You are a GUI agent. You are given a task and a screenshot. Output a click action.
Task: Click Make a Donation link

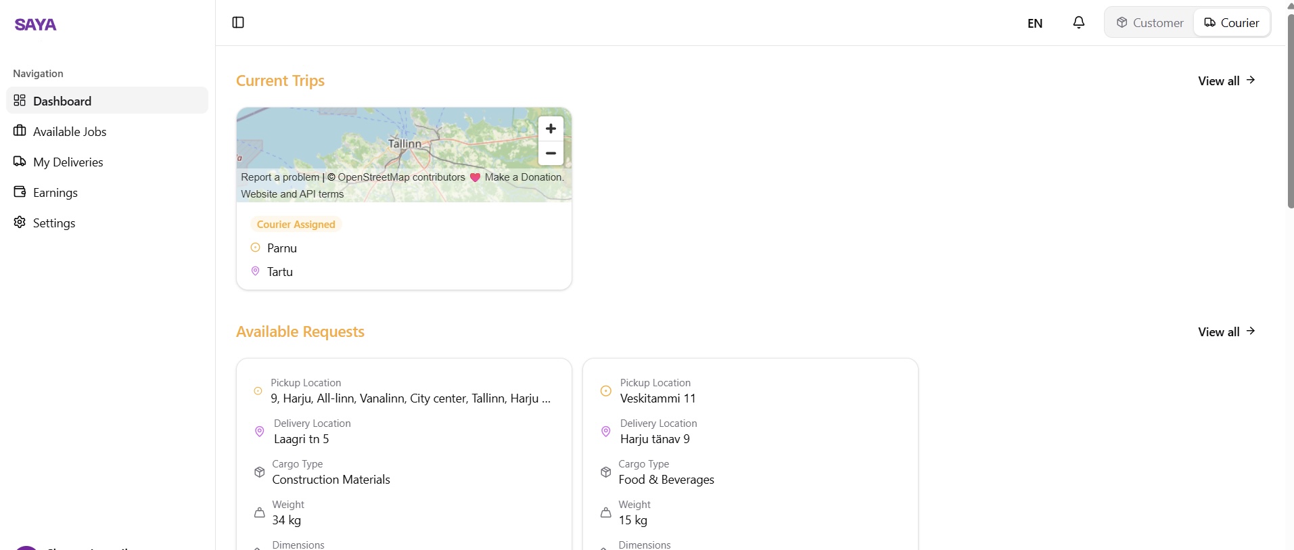point(523,177)
